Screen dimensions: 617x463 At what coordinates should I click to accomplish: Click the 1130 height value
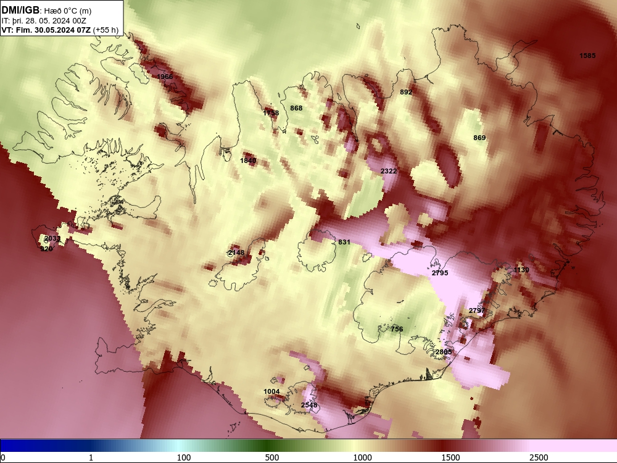tap(521, 270)
